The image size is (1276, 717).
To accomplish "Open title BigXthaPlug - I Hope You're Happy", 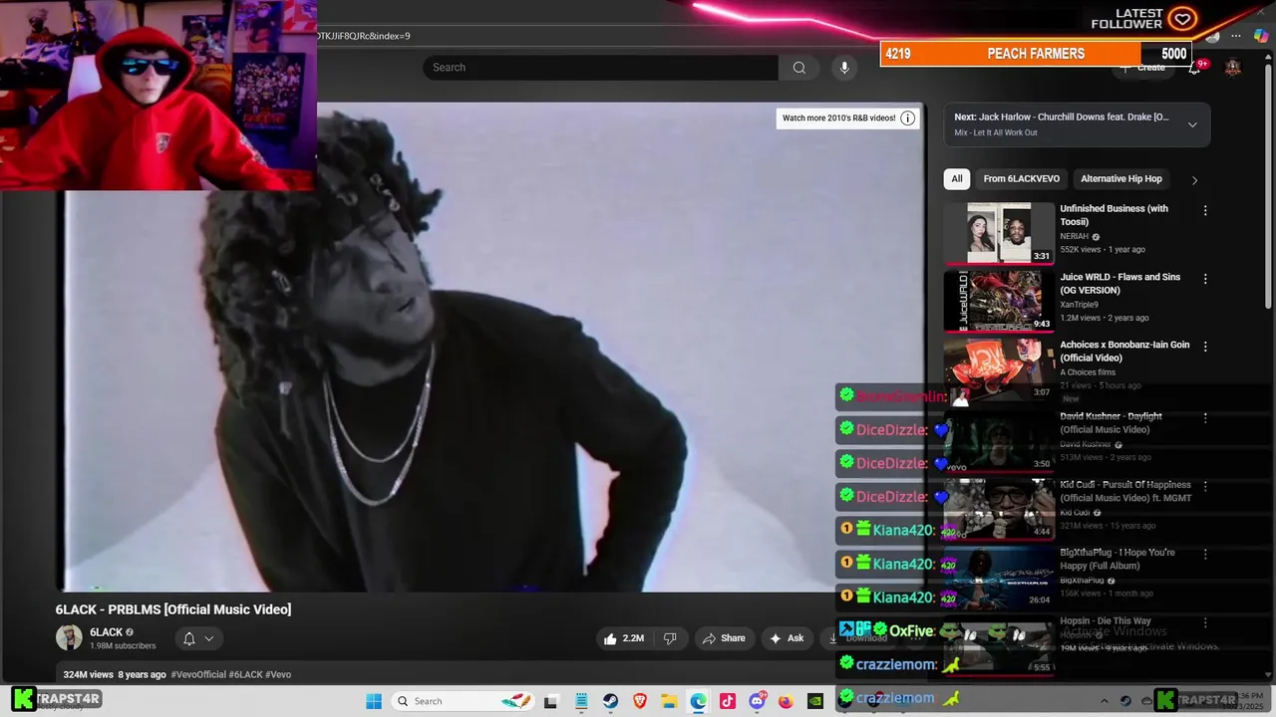I will tap(1117, 559).
